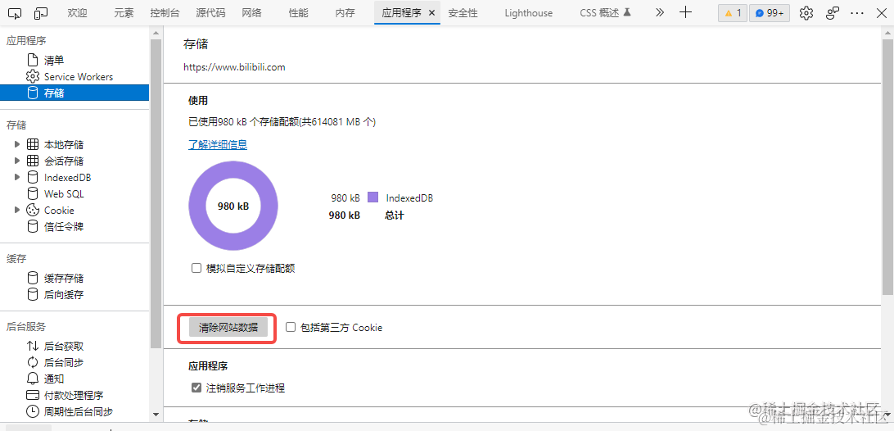Click 清除网站数据 button

point(228,328)
